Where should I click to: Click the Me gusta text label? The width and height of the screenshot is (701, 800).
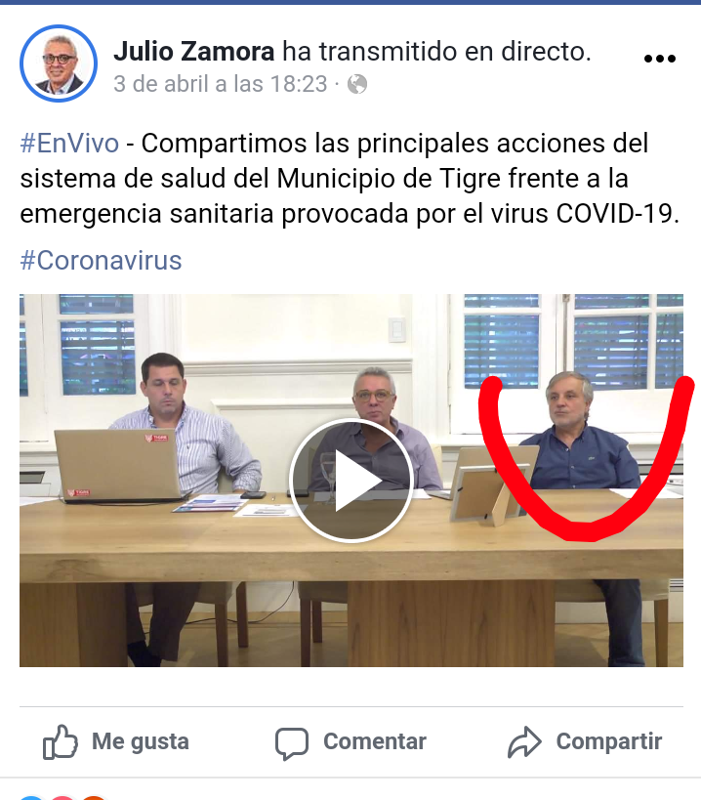(x=141, y=741)
